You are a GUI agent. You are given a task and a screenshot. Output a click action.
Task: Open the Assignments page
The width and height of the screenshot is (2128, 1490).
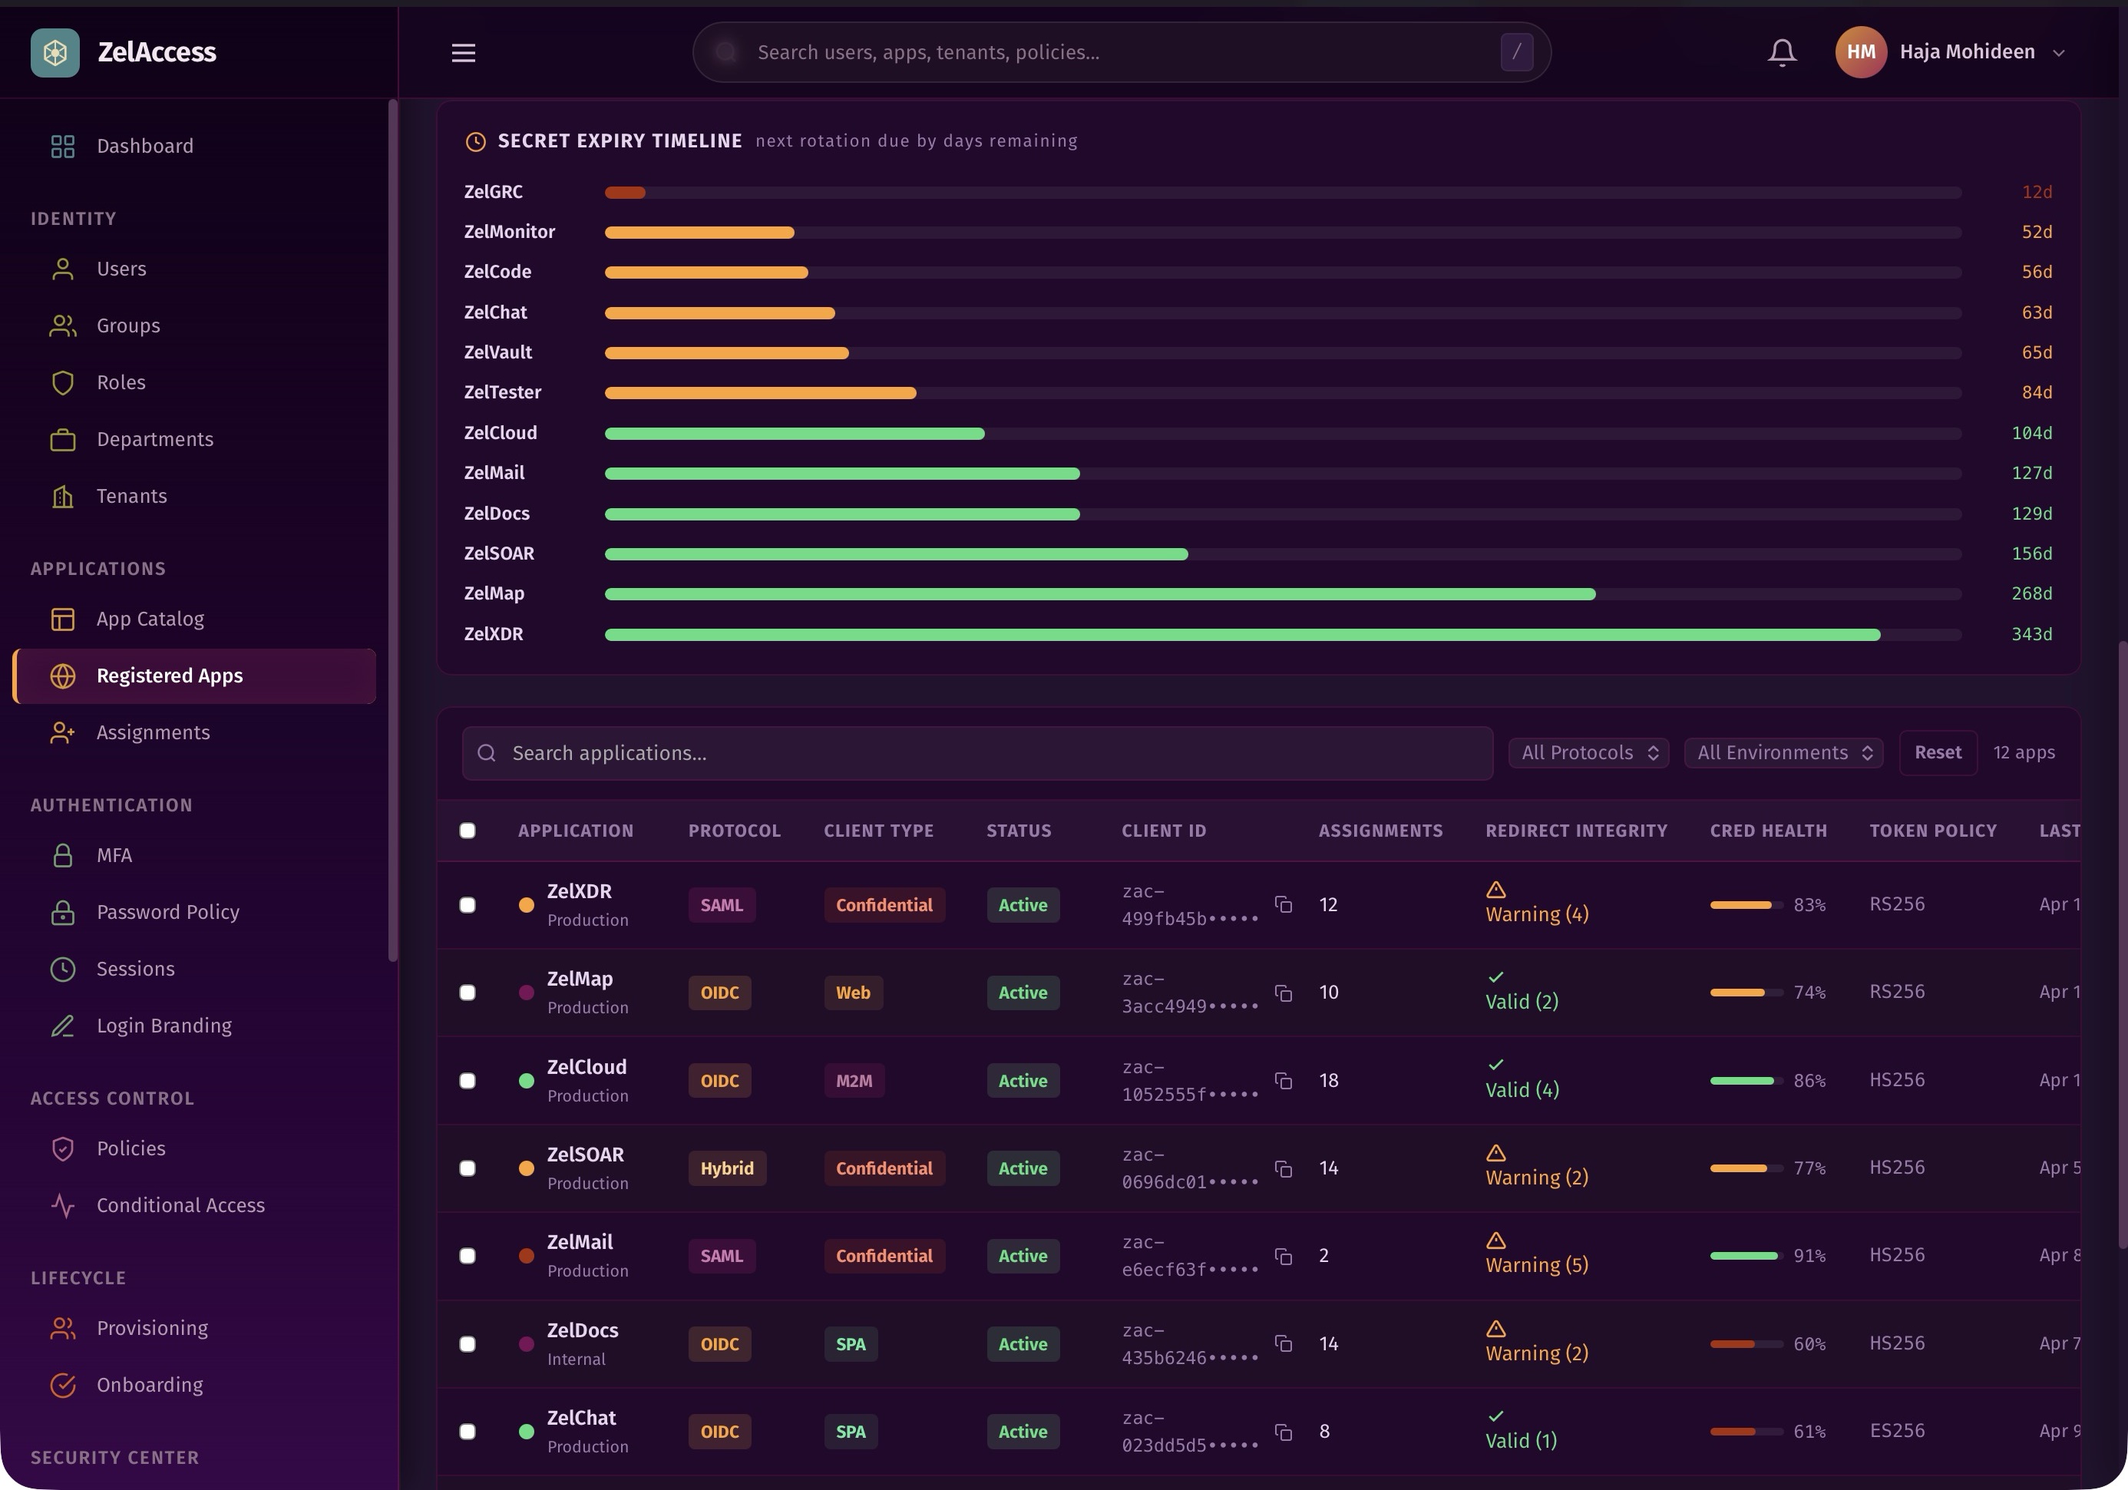pyautogui.click(x=153, y=732)
